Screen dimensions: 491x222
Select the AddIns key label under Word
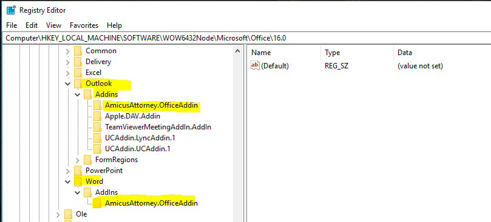pos(106,192)
